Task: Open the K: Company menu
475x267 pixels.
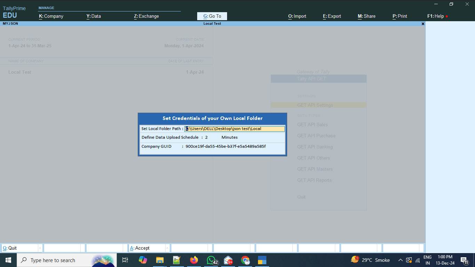Action: pos(51,16)
